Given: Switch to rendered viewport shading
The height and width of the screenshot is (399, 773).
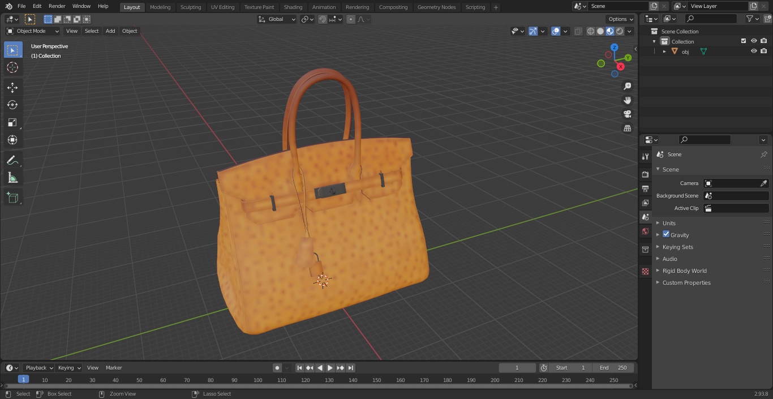Looking at the screenshot, I should click(620, 31).
